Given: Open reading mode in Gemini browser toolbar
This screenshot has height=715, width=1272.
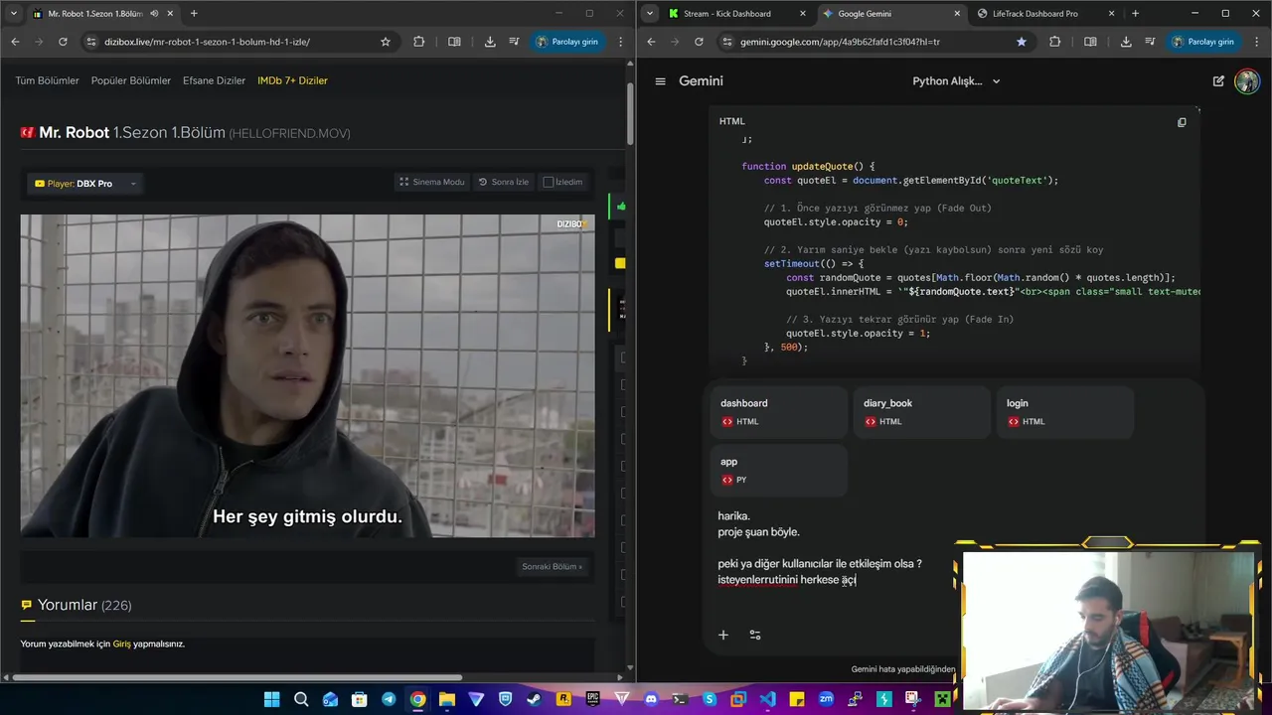Looking at the screenshot, I should click(1090, 42).
